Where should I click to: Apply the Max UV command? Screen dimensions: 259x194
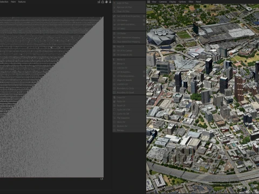(129, 46)
